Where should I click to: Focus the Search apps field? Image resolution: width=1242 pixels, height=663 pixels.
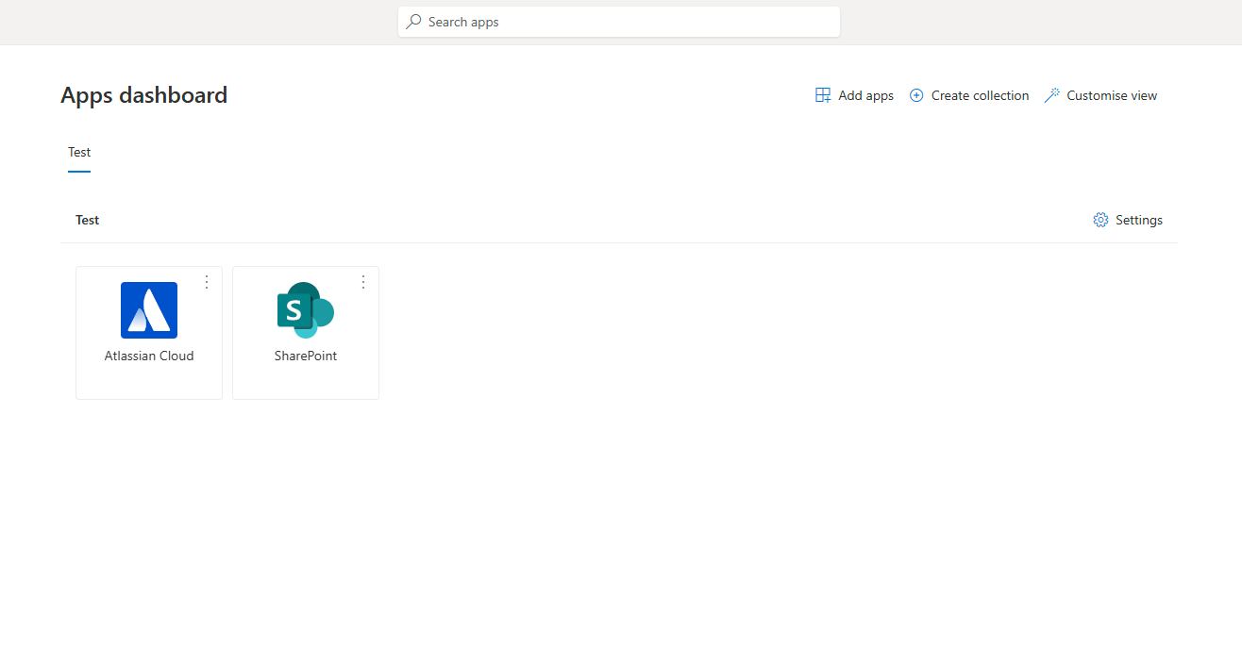click(x=619, y=22)
